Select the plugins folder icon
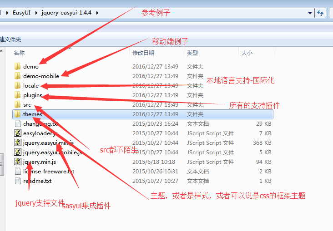Screen dimensions: 333x231 [18, 95]
